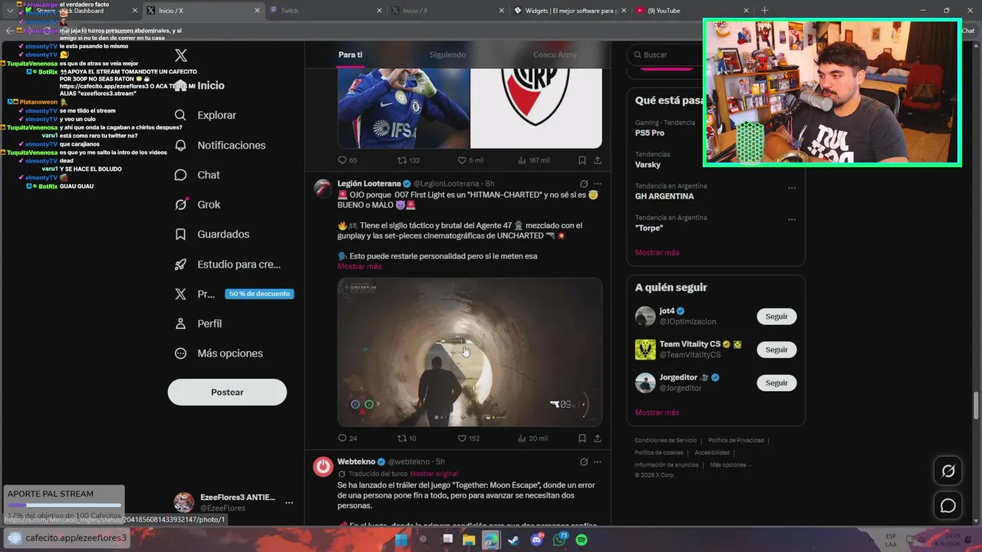Open the floating messages button
Viewport: 982px width, 552px height.
[x=948, y=506]
